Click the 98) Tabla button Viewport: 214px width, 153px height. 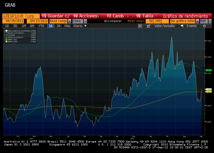tap(145, 16)
